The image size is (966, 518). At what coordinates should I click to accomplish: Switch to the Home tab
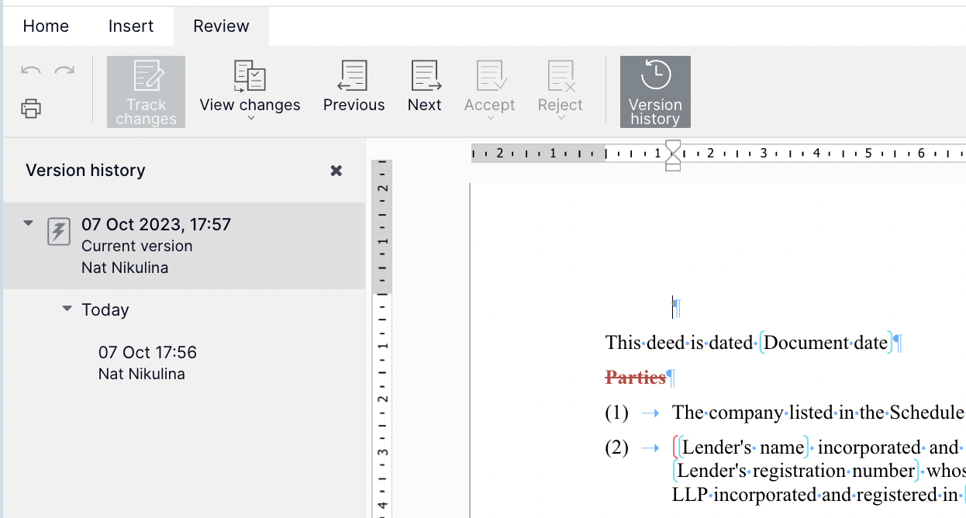46,26
